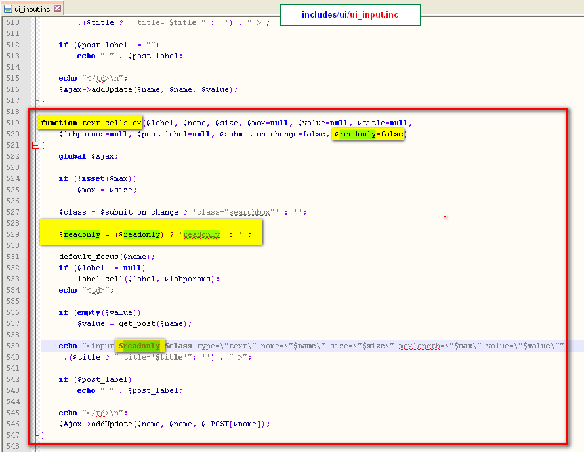Click the 'label_cell($label, $labparams);' call
The height and width of the screenshot is (452, 584).
coord(148,279)
